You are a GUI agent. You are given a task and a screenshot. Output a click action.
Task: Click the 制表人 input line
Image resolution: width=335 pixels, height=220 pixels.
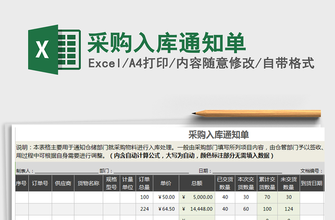[67, 171]
